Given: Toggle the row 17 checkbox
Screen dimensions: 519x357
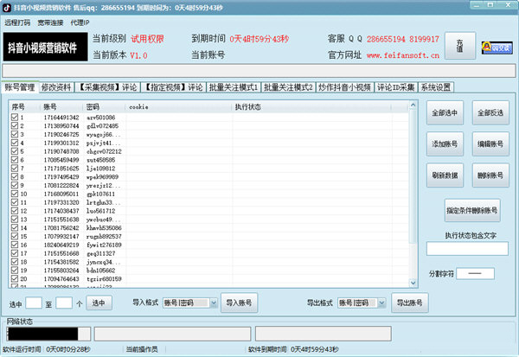Looking at the screenshot, I should [x=15, y=253].
